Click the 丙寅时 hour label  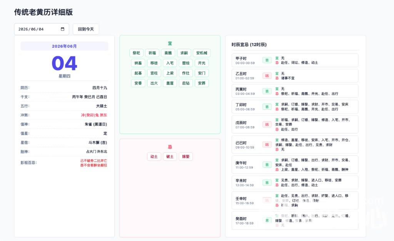[x=241, y=89]
